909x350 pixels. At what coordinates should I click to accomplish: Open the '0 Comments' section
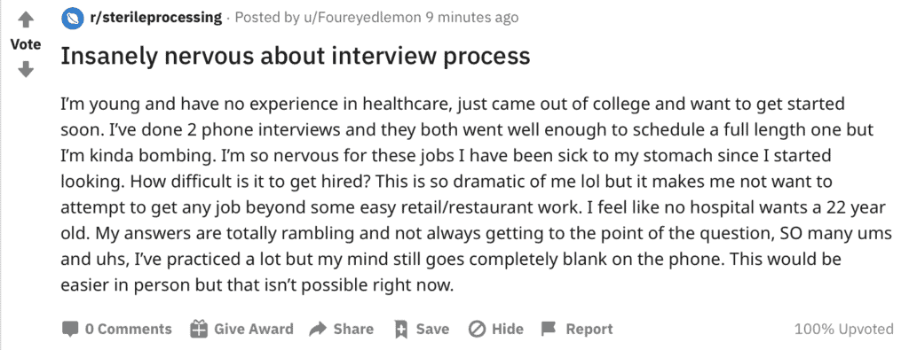point(128,329)
